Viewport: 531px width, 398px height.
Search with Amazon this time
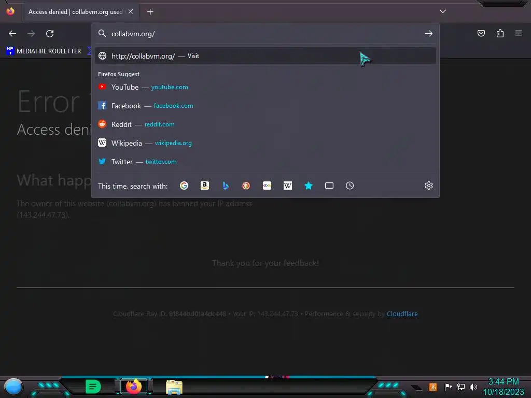coord(204,186)
